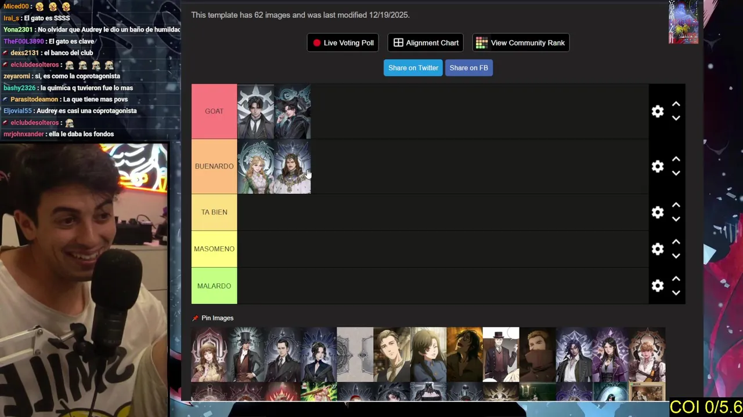Image resolution: width=743 pixels, height=417 pixels.
Task: Click the colorful artwork thumbnail in top-right corner
Action: 683,22
